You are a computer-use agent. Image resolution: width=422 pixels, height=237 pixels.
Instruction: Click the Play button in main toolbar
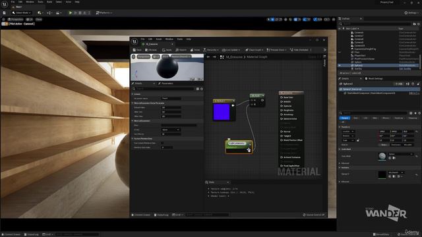coord(71,13)
